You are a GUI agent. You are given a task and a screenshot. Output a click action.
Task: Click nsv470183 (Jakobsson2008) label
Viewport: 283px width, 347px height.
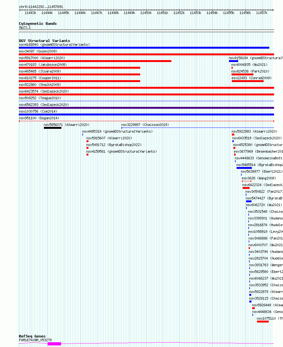click(43, 65)
